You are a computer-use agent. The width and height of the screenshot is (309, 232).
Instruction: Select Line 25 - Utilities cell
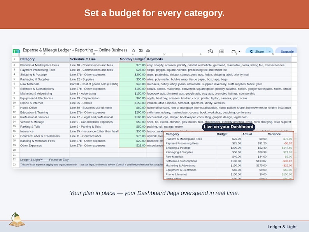point(94,103)
